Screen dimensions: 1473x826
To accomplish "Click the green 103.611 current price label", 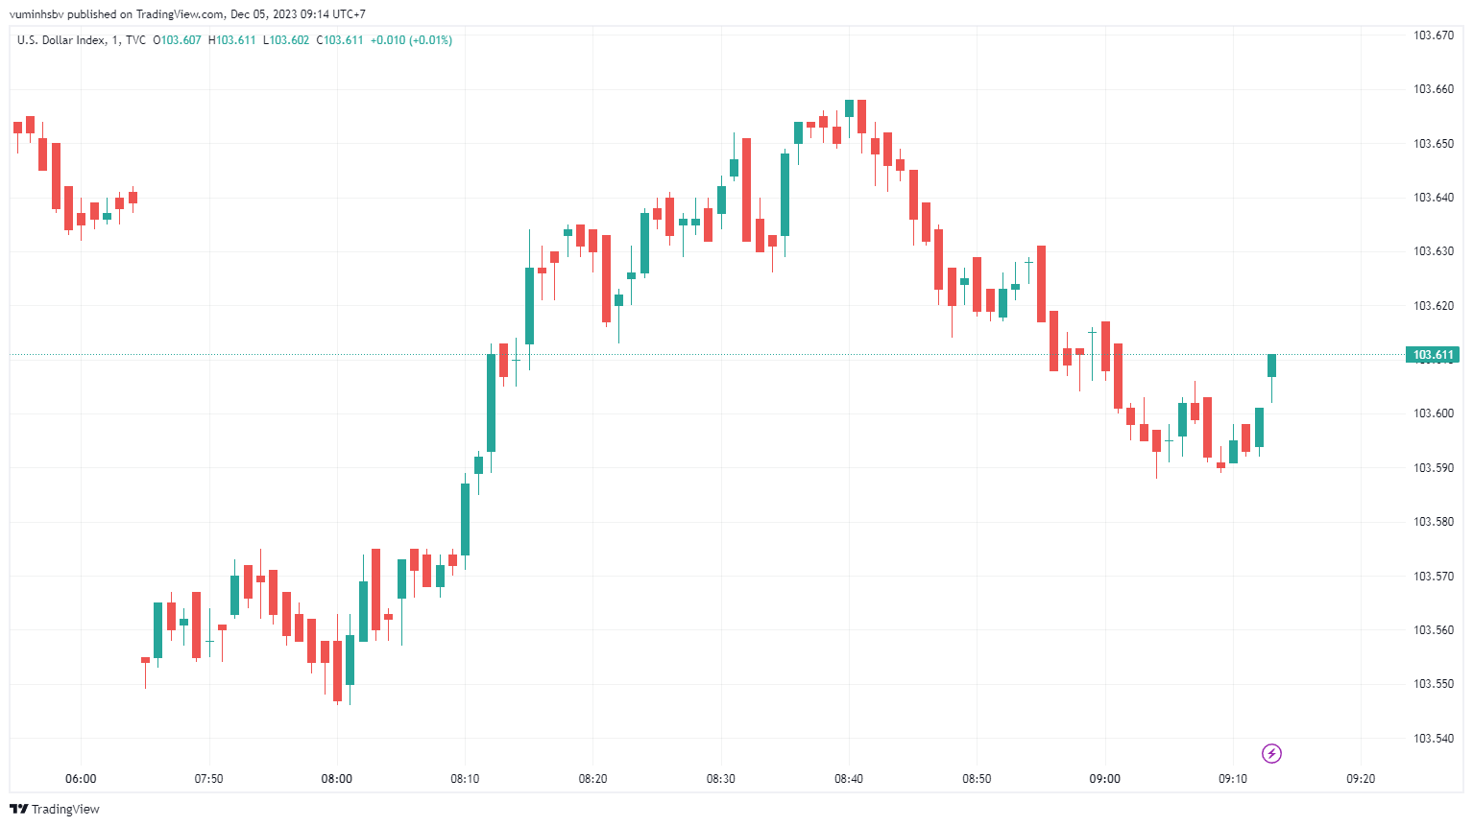I will (1433, 355).
